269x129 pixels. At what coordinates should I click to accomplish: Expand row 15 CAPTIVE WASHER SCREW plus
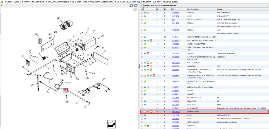pyautogui.click(x=142, y=57)
